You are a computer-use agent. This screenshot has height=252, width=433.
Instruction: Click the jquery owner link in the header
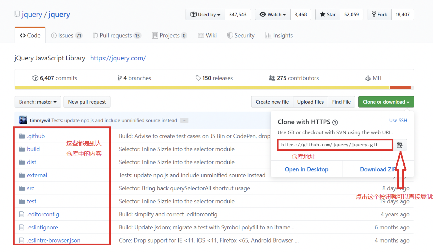(x=32, y=14)
